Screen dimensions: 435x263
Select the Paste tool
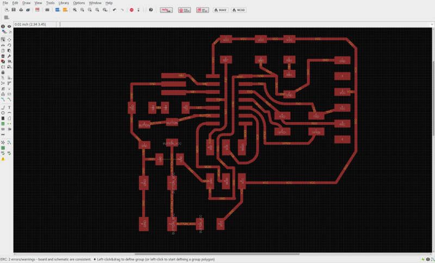[9, 50]
